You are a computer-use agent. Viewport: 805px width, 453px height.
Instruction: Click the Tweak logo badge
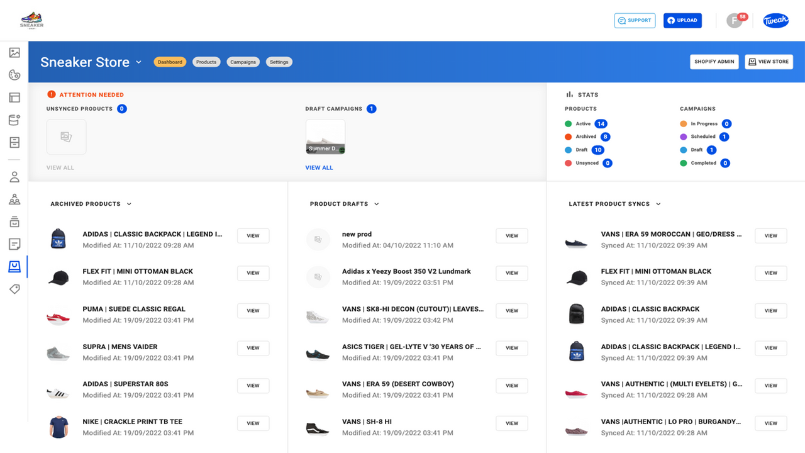775,21
